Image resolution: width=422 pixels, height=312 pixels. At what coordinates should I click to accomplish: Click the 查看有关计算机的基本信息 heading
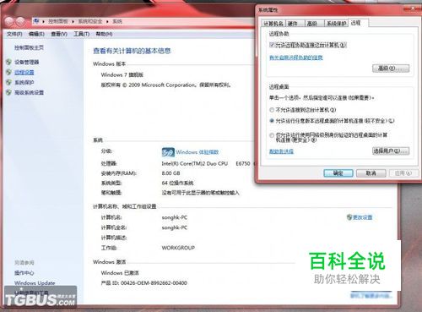132,51
